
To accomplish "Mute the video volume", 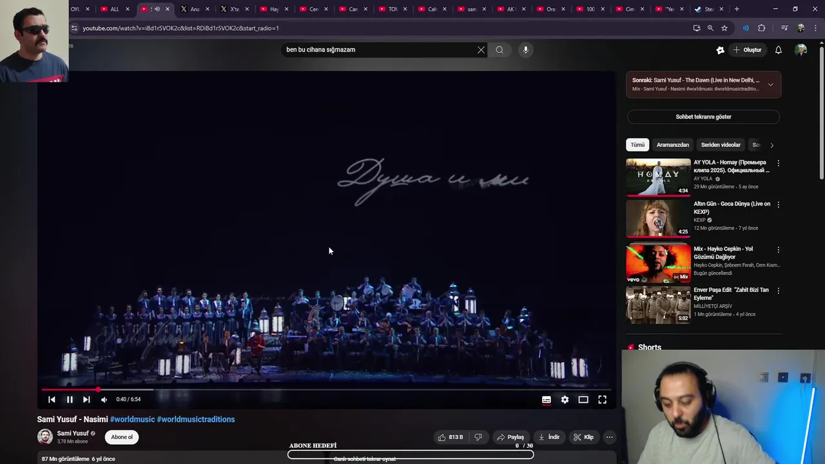I will 104,400.
